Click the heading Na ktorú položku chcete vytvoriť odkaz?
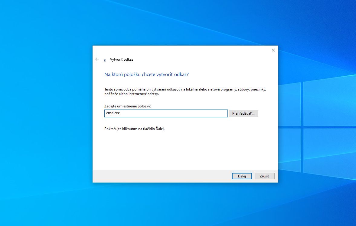 click(x=146, y=75)
